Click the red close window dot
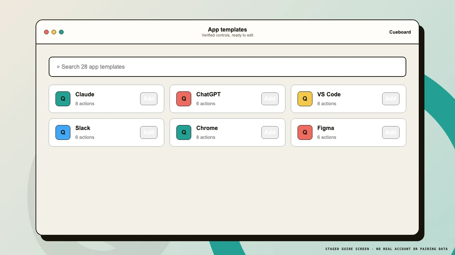Screen dimensions: 455x255 pos(46,32)
